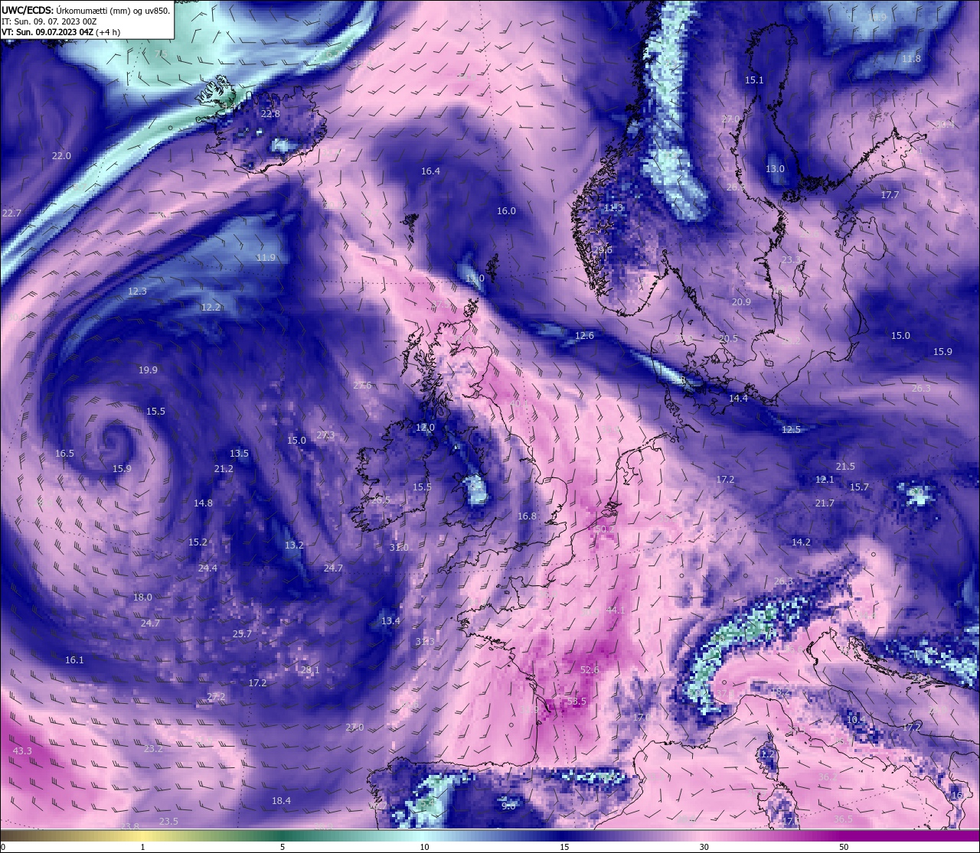This screenshot has height=853, width=980.
Task: Click the 16.4 value north of Scotland
Action: click(x=430, y=171)
